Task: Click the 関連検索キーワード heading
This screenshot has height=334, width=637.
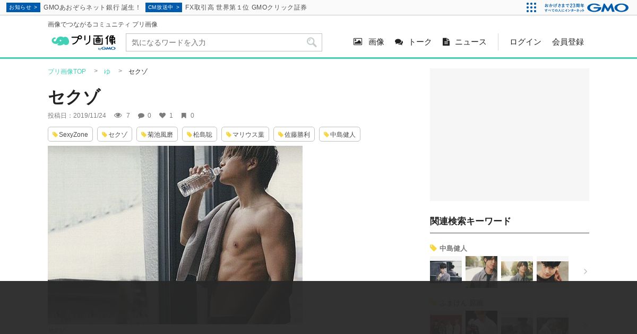Action: point(470,221)
